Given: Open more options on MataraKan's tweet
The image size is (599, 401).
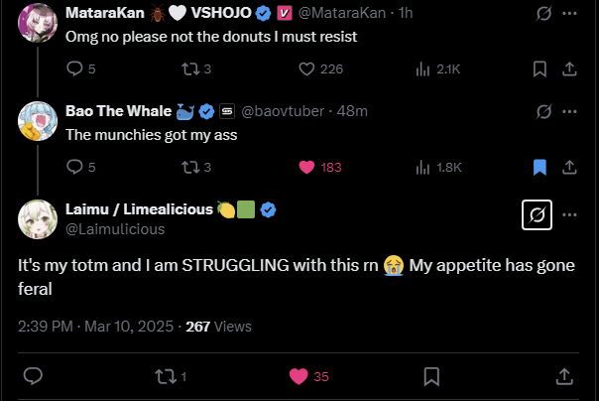Looking at the screenshot, I should coord(569,14).
